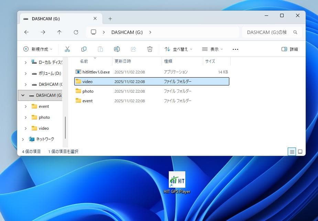The image size is (318, 221).
Task: Click the Copy icon in toolbar
Action: [x=84, y=49]
